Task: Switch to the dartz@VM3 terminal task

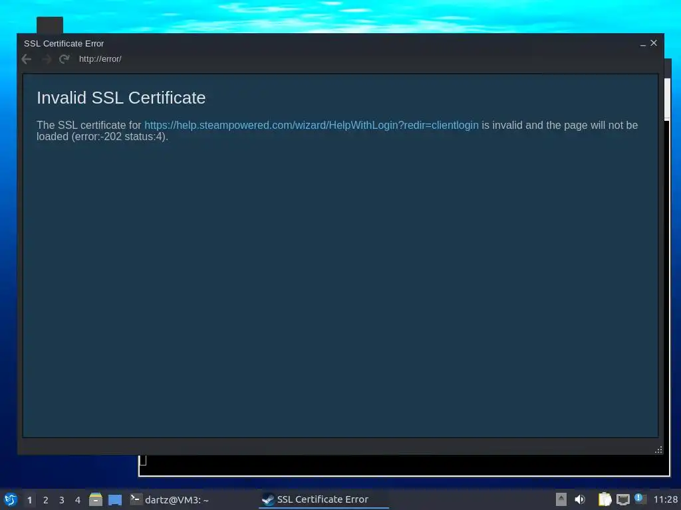Action: (x=170, y=499)
